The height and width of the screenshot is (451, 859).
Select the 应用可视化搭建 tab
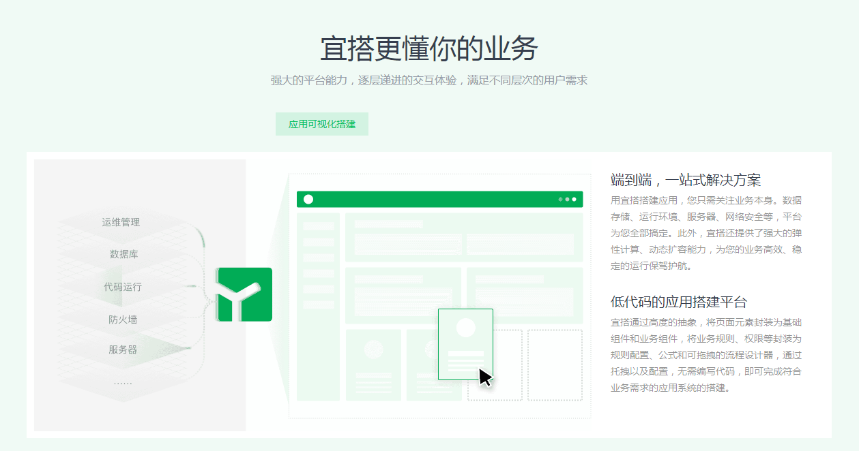tap(322, 124)
